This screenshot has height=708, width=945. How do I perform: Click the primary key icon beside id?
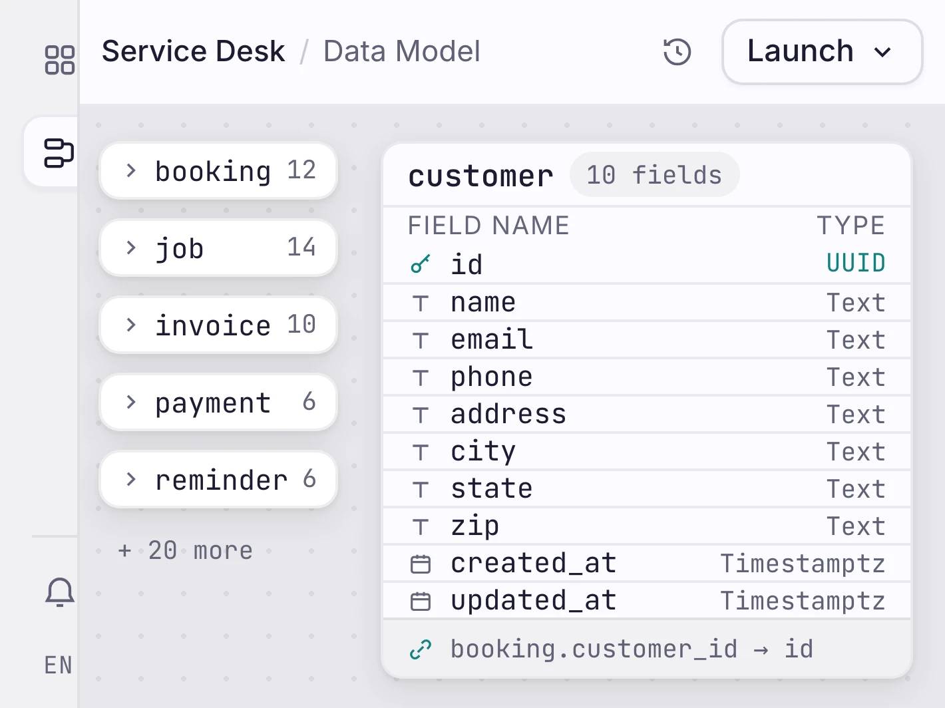pyautogui.click(x=421, y=264)
